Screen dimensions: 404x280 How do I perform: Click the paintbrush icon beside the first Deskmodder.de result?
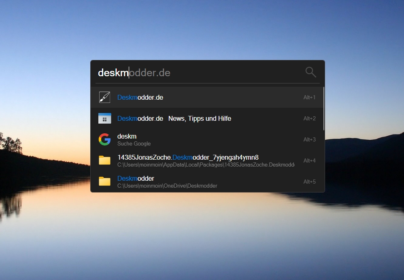(104, 97)
